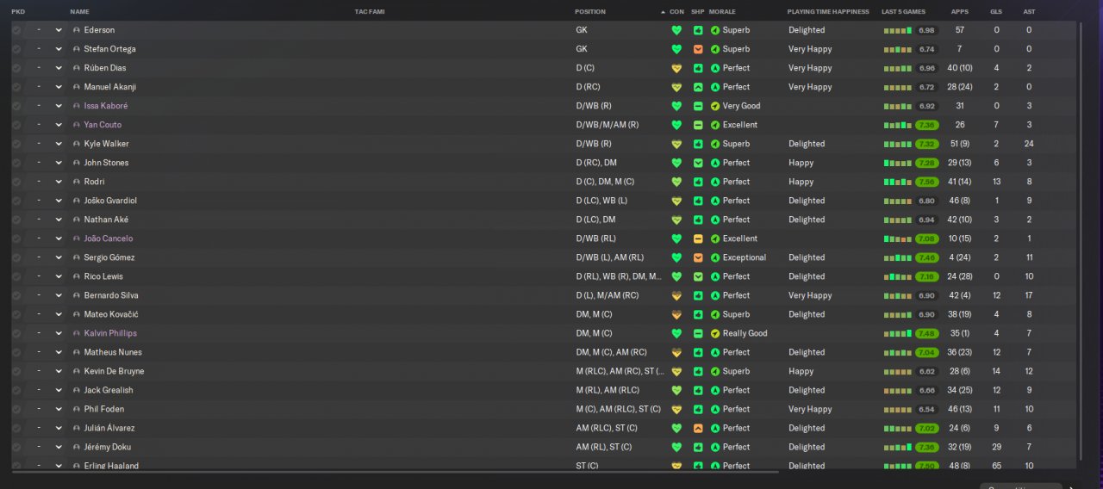
Task: Click the horizontal scrollbar below the squad list
Action: [x=395, y=472]
